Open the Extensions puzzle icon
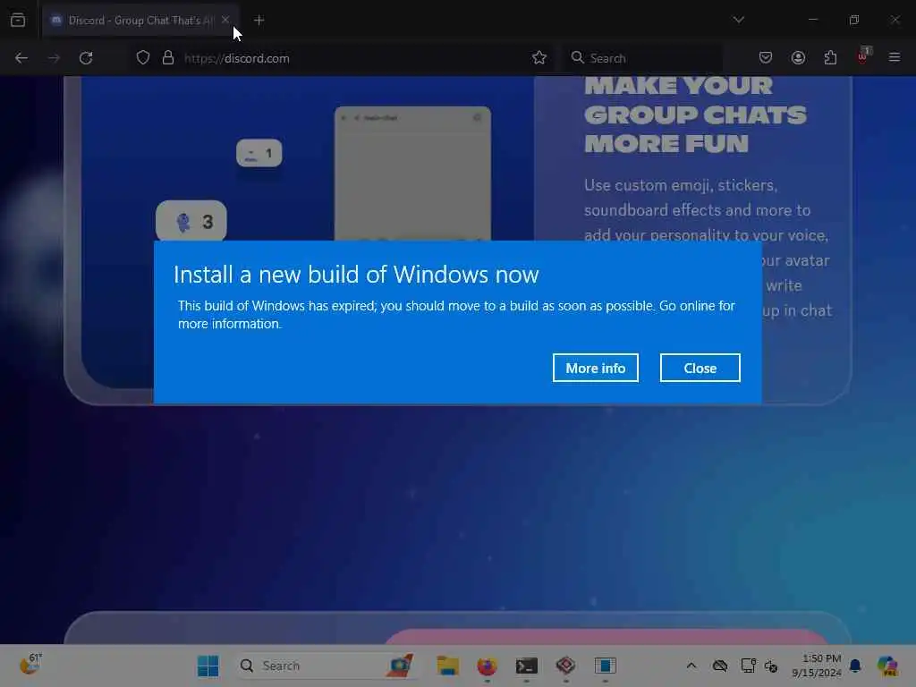 pyautogui.click(x=830, y=57)
